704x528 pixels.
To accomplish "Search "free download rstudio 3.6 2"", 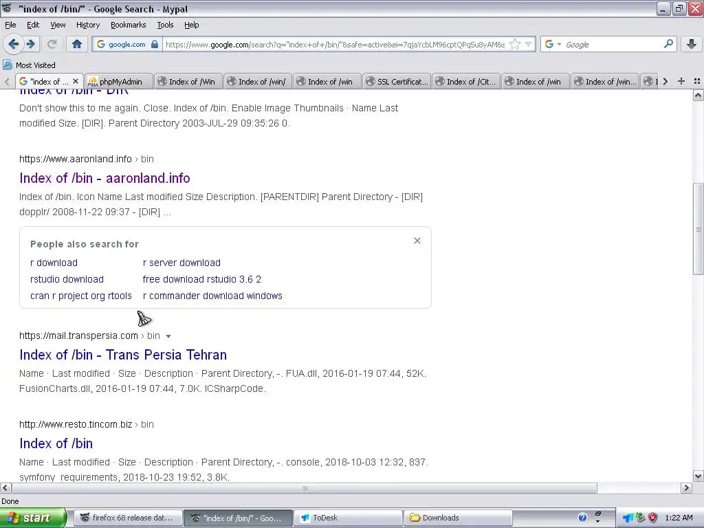I will point(202,279).
